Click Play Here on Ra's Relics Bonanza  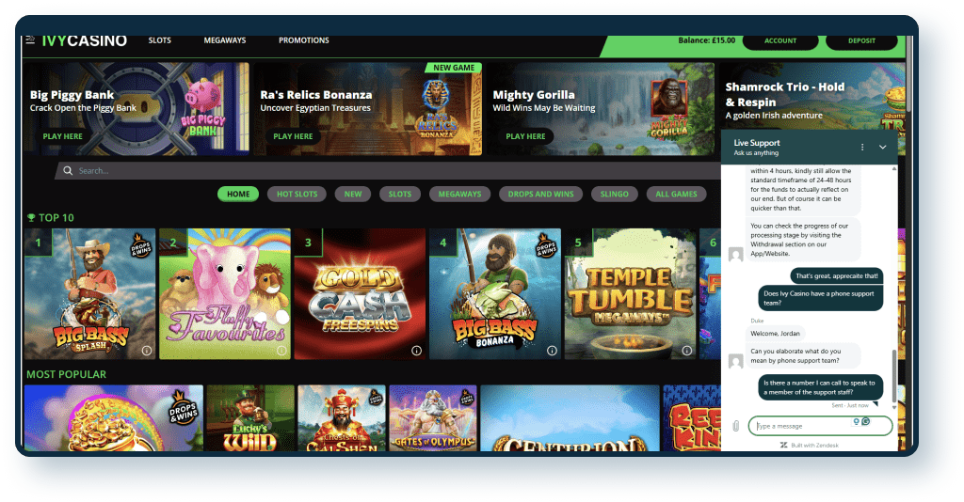[293, 136]
